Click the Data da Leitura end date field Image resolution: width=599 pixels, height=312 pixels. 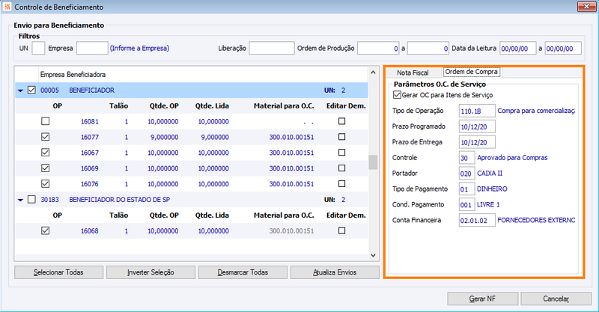pos(563,48)
